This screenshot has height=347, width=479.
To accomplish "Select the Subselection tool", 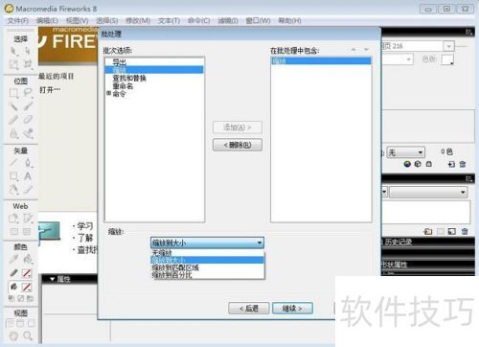I will tap(28, 51).
